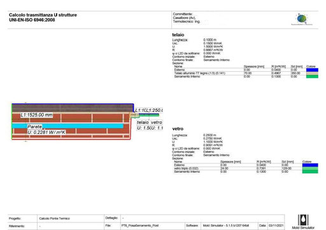Image resolution: width=326 pixels, height=230 pixels.
Task: Click 'U: 0.2281 W/m²K' label in drawing
Action: (x=46, y=132)
